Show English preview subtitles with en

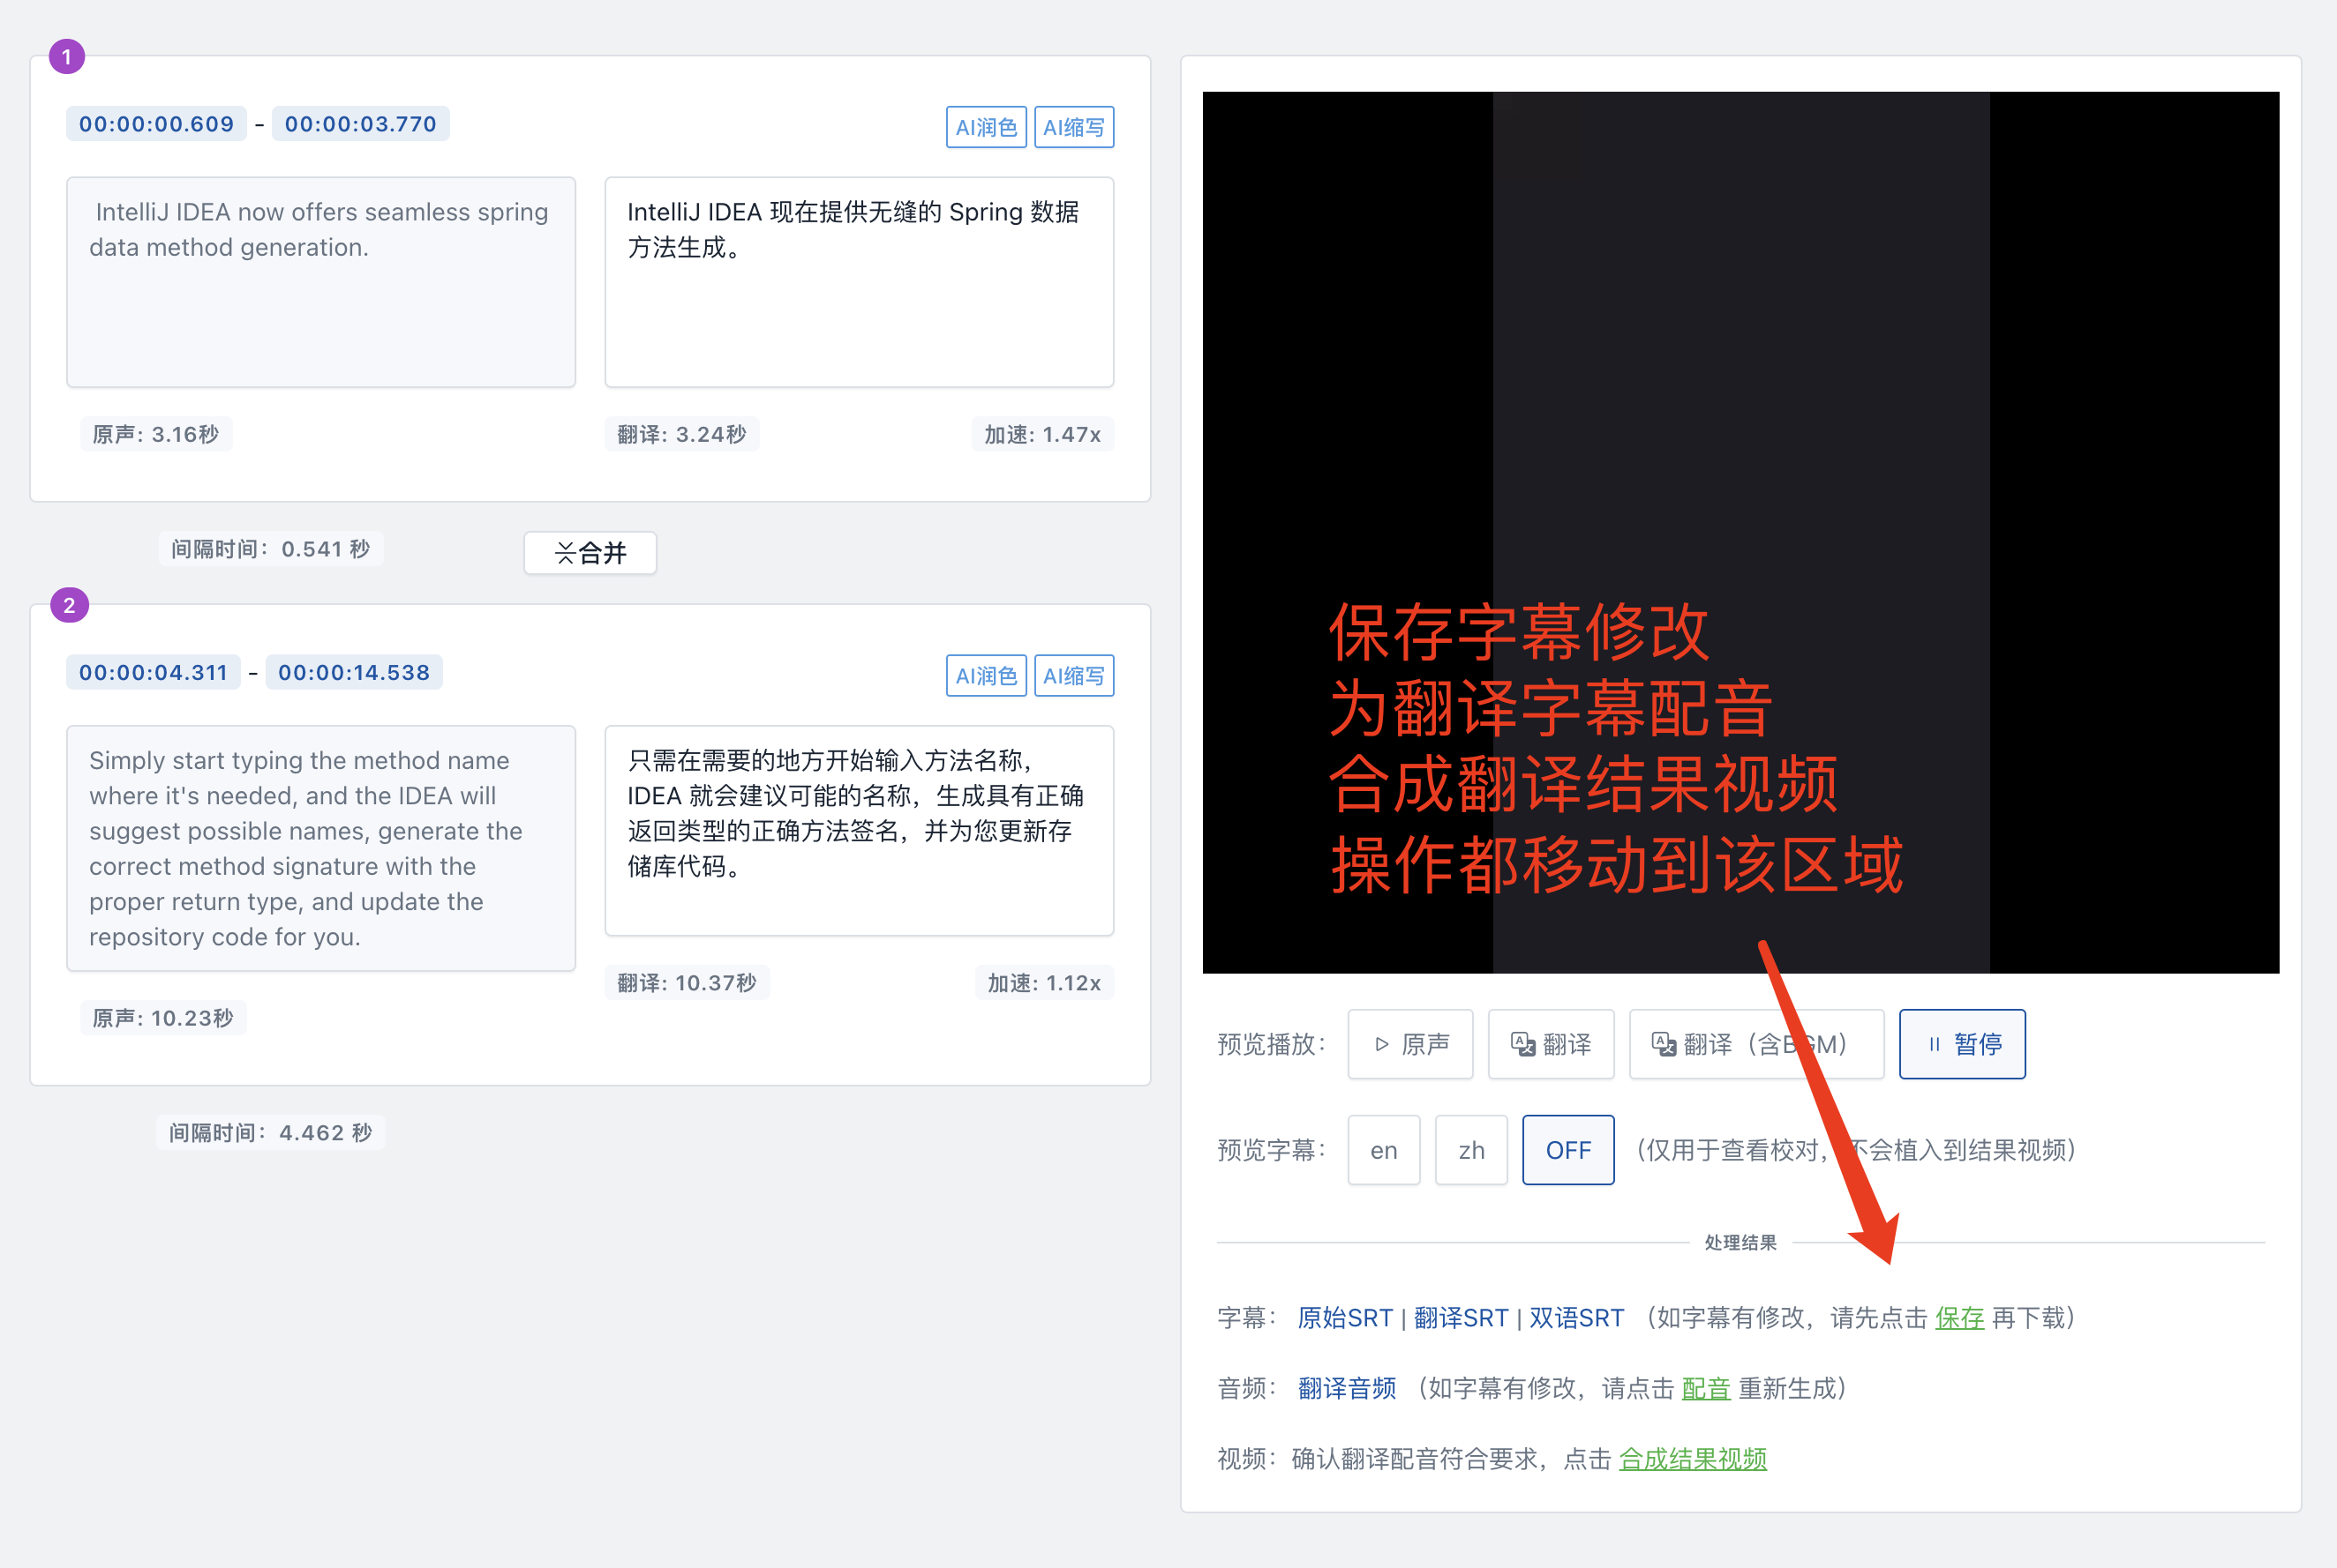1384,1150
